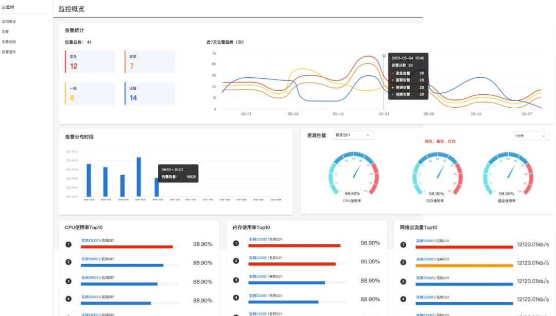Open 告警 in the sidebar
The height and width of the screenshot is (316, 556).
pyautogui.click(x=5, y=31)
